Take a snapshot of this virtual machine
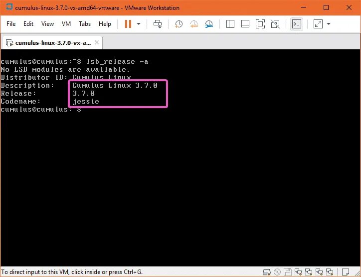 [179, 24]
